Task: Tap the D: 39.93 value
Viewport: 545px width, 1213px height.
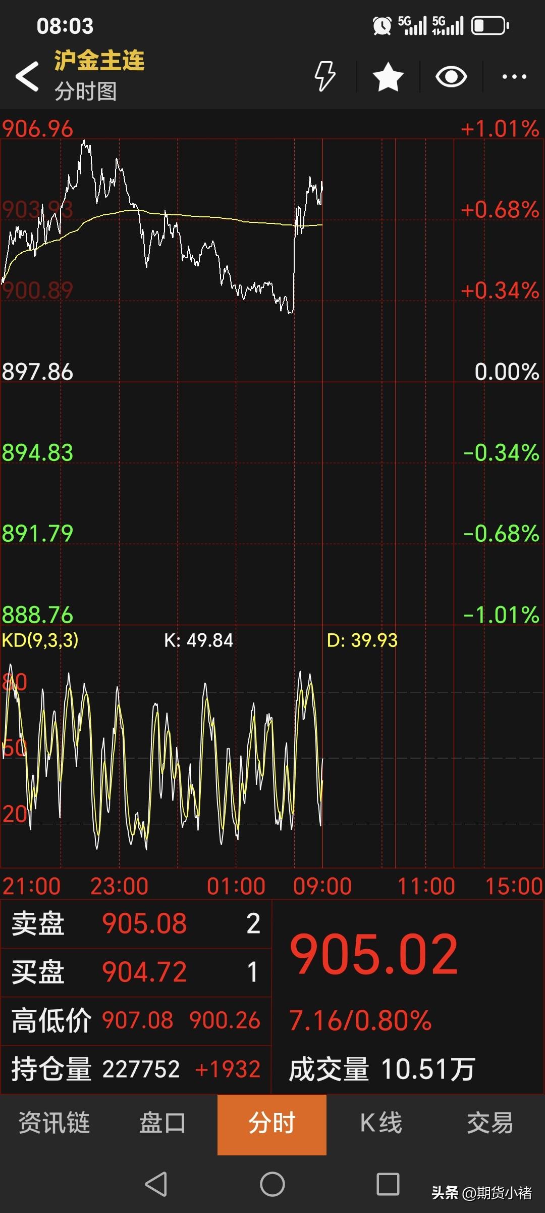Action: [362, 640]
